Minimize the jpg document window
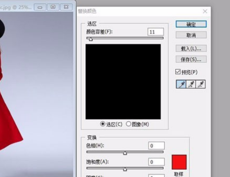 pyautogui.click(x=40, y=7)
